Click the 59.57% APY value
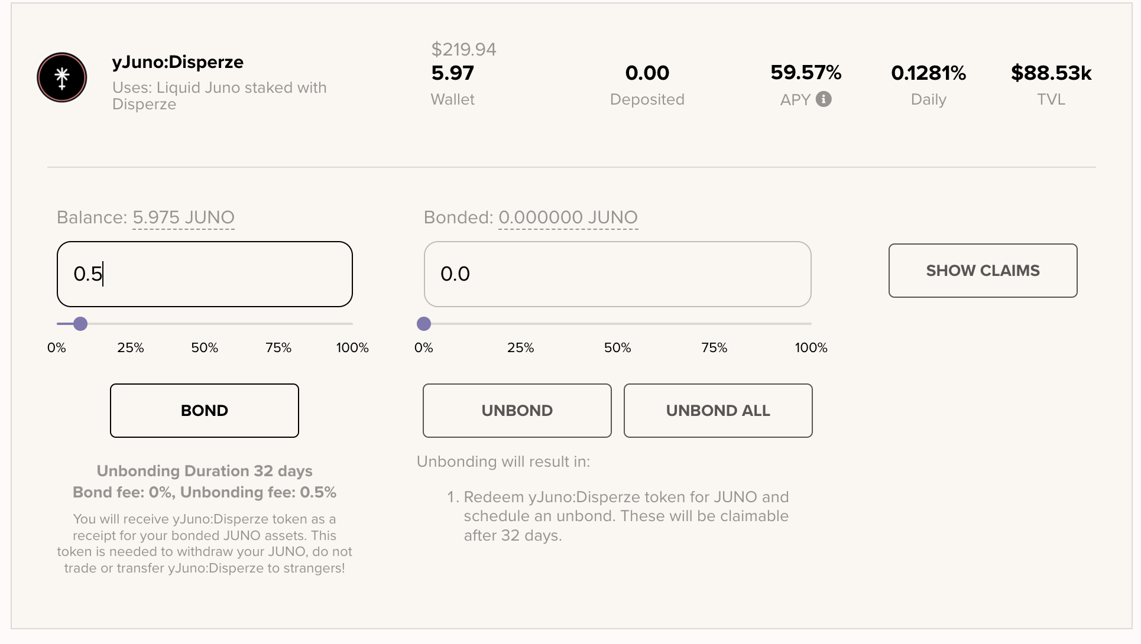 point(806,73)
